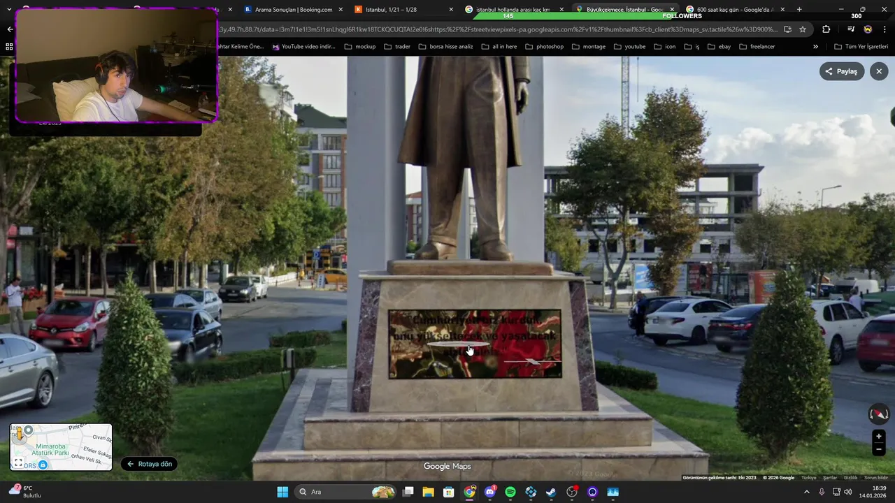Open the Gizlilik privacy link

pyautogui.click(x=850, y=478)
